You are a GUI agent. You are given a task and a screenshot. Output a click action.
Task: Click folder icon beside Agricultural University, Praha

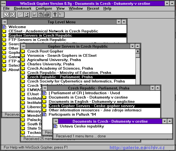[23, 60]
